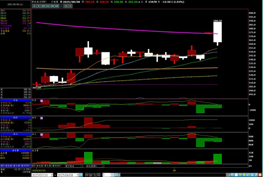This screenshot has height=177, width=263.
Task: Click the -12.50 (-3.33%) change value in header
Action: (173, 2)
